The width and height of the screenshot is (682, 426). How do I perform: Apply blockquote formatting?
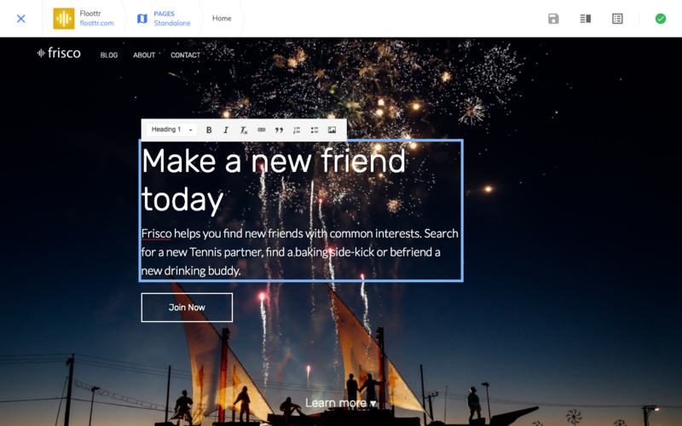(x=279, y=130)
